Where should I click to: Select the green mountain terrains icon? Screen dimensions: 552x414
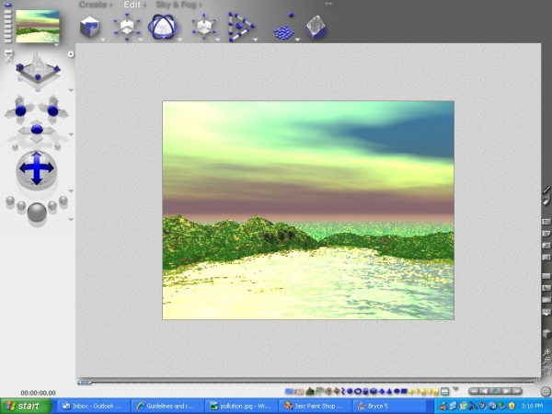click(310, 391)
